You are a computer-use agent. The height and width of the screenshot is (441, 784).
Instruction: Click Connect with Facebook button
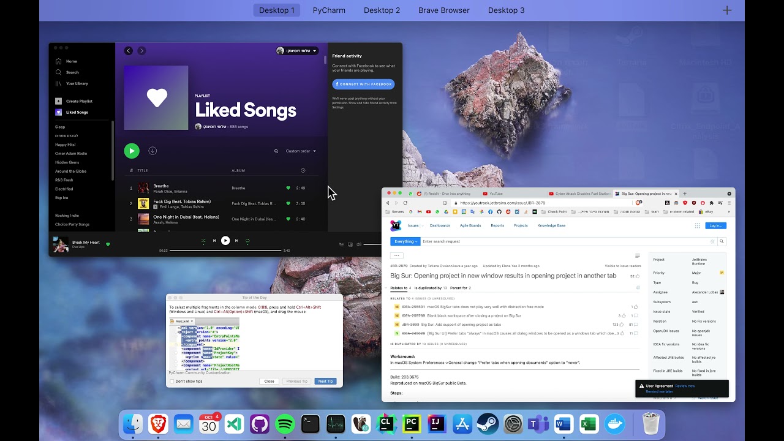(x=363, y=84)
